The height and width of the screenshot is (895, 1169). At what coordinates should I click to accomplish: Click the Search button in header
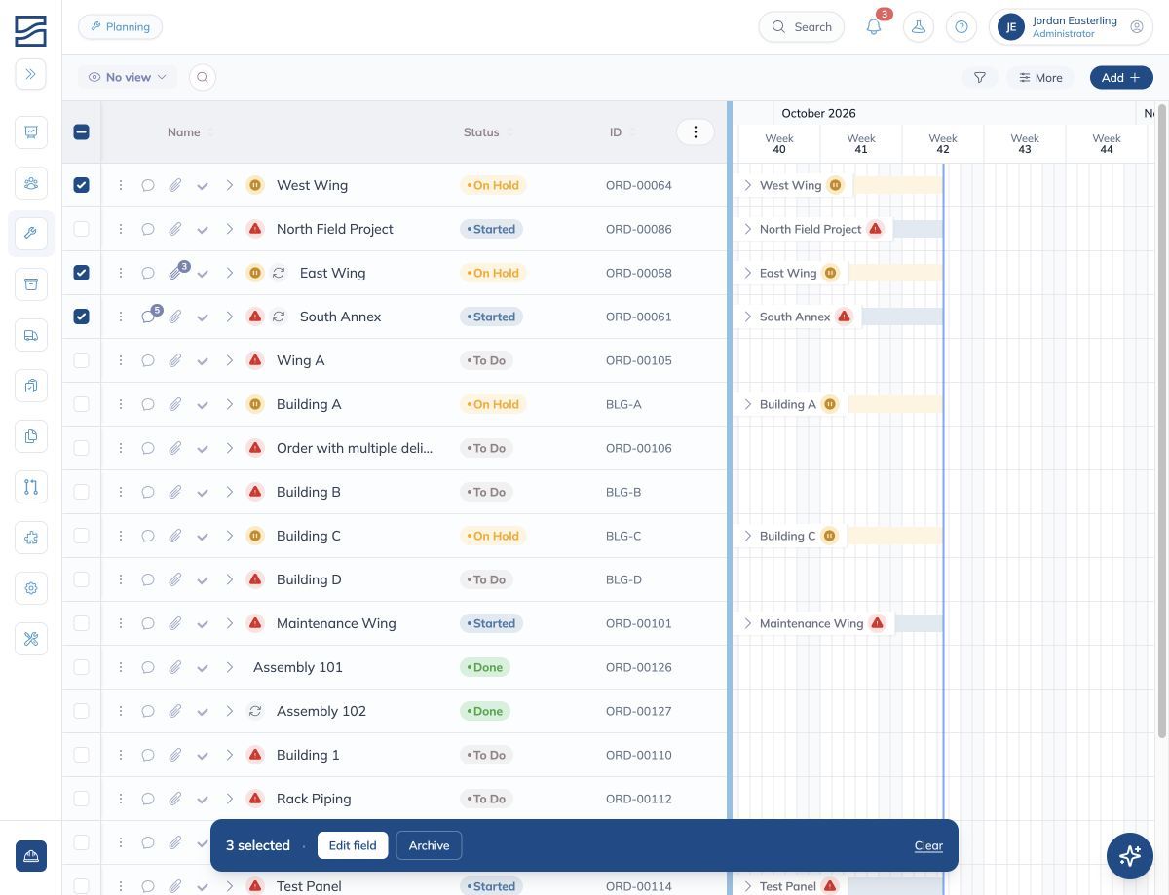pos(802,27)
